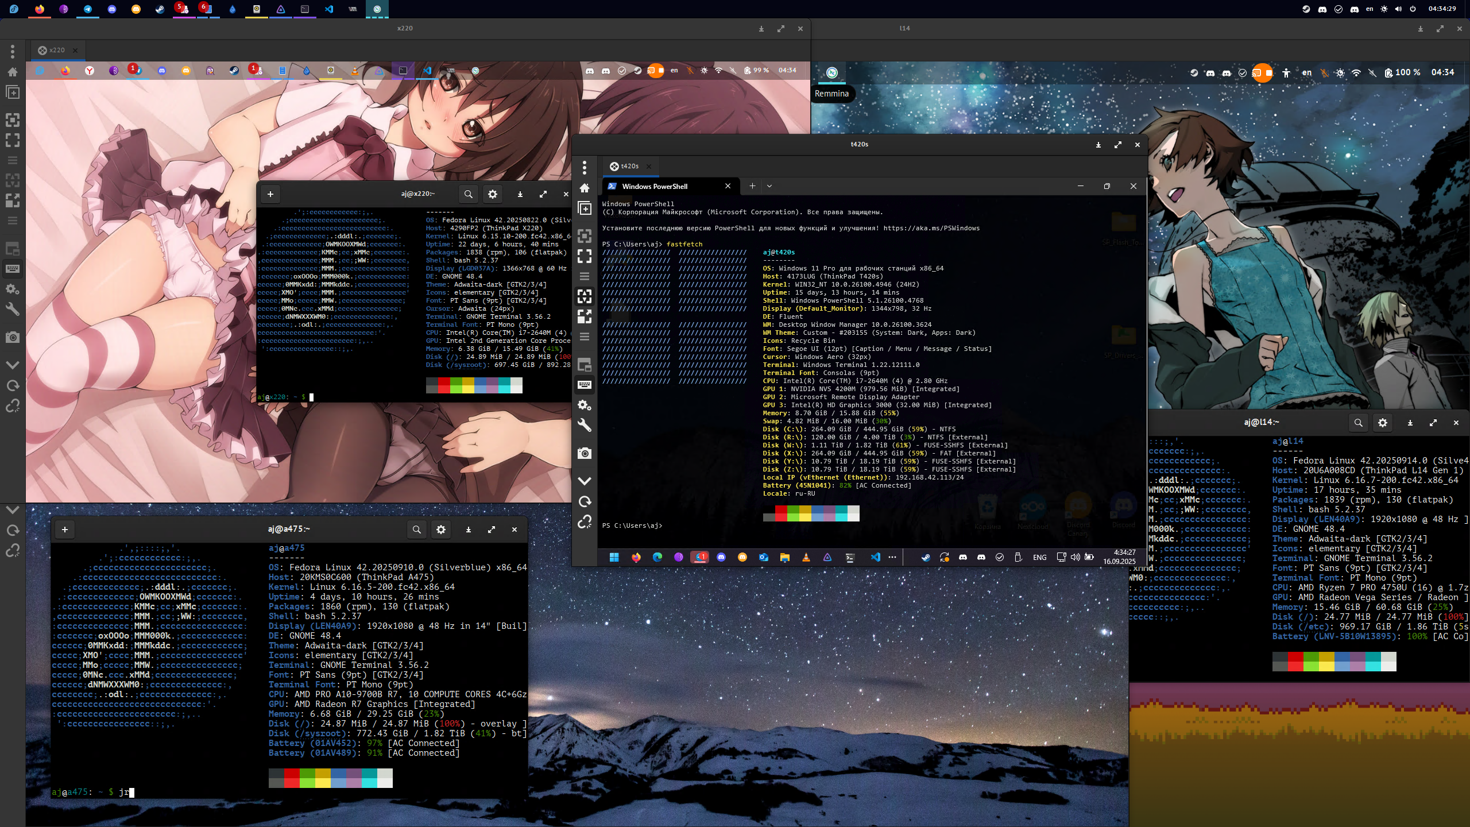Open VS Code from the top panel
This screenshot has height=827, width=1470.
pyautogui.click(x=328, y=9)
